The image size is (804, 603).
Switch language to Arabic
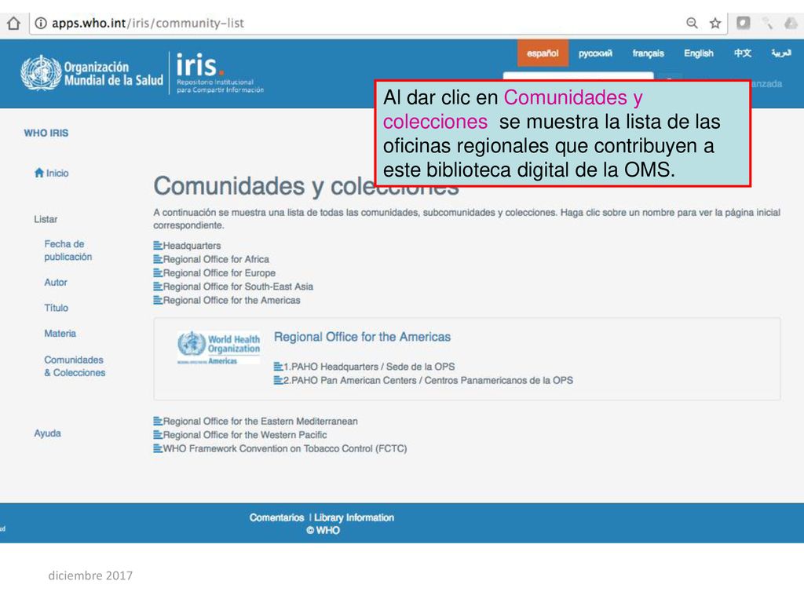[781, 53]
